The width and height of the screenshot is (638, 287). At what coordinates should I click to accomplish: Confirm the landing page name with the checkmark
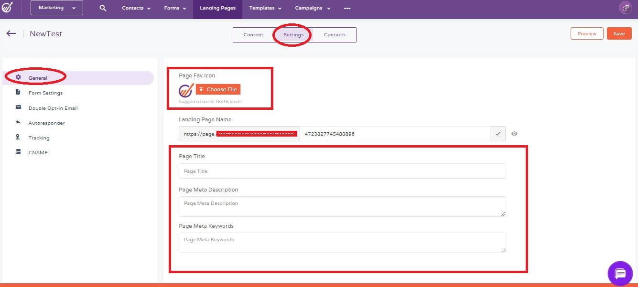point(497,134)
